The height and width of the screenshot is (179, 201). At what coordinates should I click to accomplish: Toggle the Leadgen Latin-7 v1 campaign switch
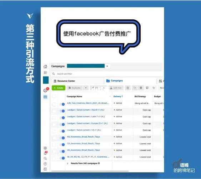coord(62,118)
